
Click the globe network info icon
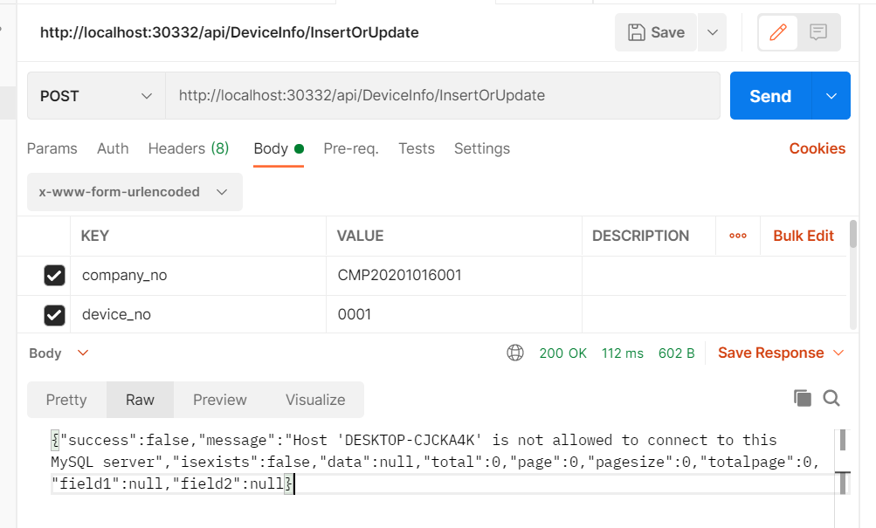pyautogui.click(x=515, y=353)
